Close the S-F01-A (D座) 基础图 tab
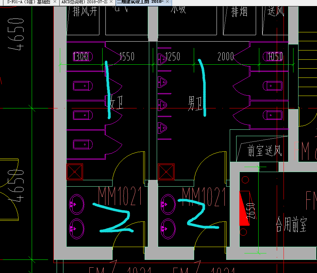The image size is (317, 273). (x=55, y=2)
